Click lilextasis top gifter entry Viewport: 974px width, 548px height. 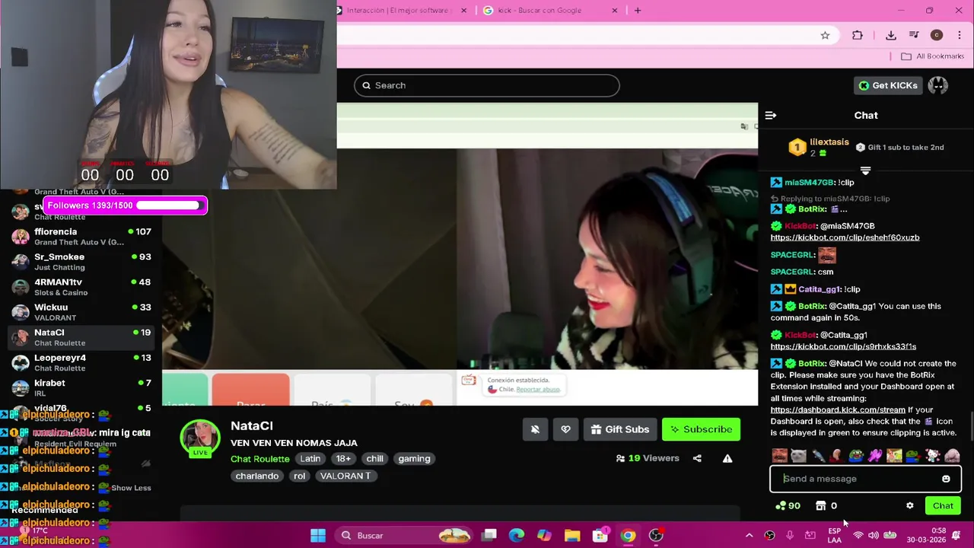820,147
